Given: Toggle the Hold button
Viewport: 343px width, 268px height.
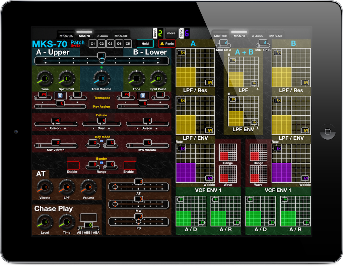Looking at the screenshot, I should [145, 43].
